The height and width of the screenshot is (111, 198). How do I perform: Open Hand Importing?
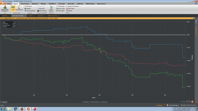click(x=30, y=11)
